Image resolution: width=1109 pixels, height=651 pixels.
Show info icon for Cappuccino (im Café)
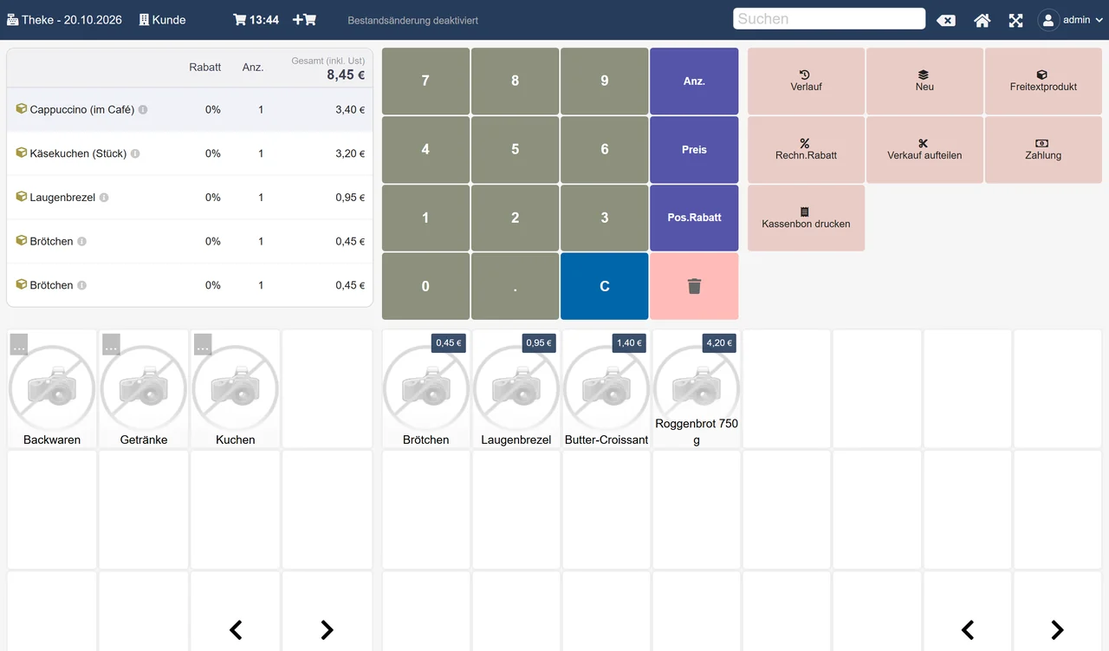coord(143,110)
